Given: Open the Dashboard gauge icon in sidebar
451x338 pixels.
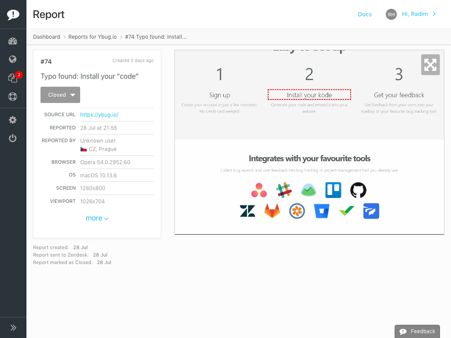Looking at the screenshot, I should (13, 41).
